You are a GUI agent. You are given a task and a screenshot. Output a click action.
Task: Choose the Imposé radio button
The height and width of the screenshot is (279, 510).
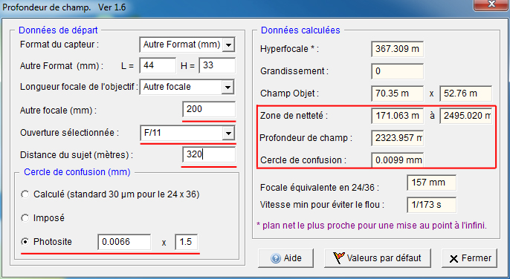point(25,217)
